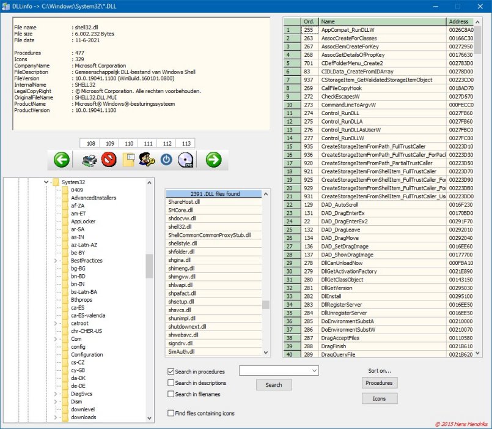Click the af-ZA folder label in tree
Viewport: 492px width, 429px height.
(x=78, y=206)
